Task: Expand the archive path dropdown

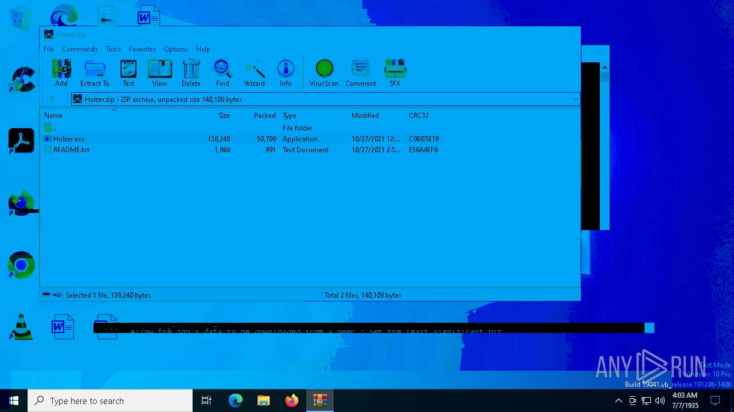Action: click(575, 100)
